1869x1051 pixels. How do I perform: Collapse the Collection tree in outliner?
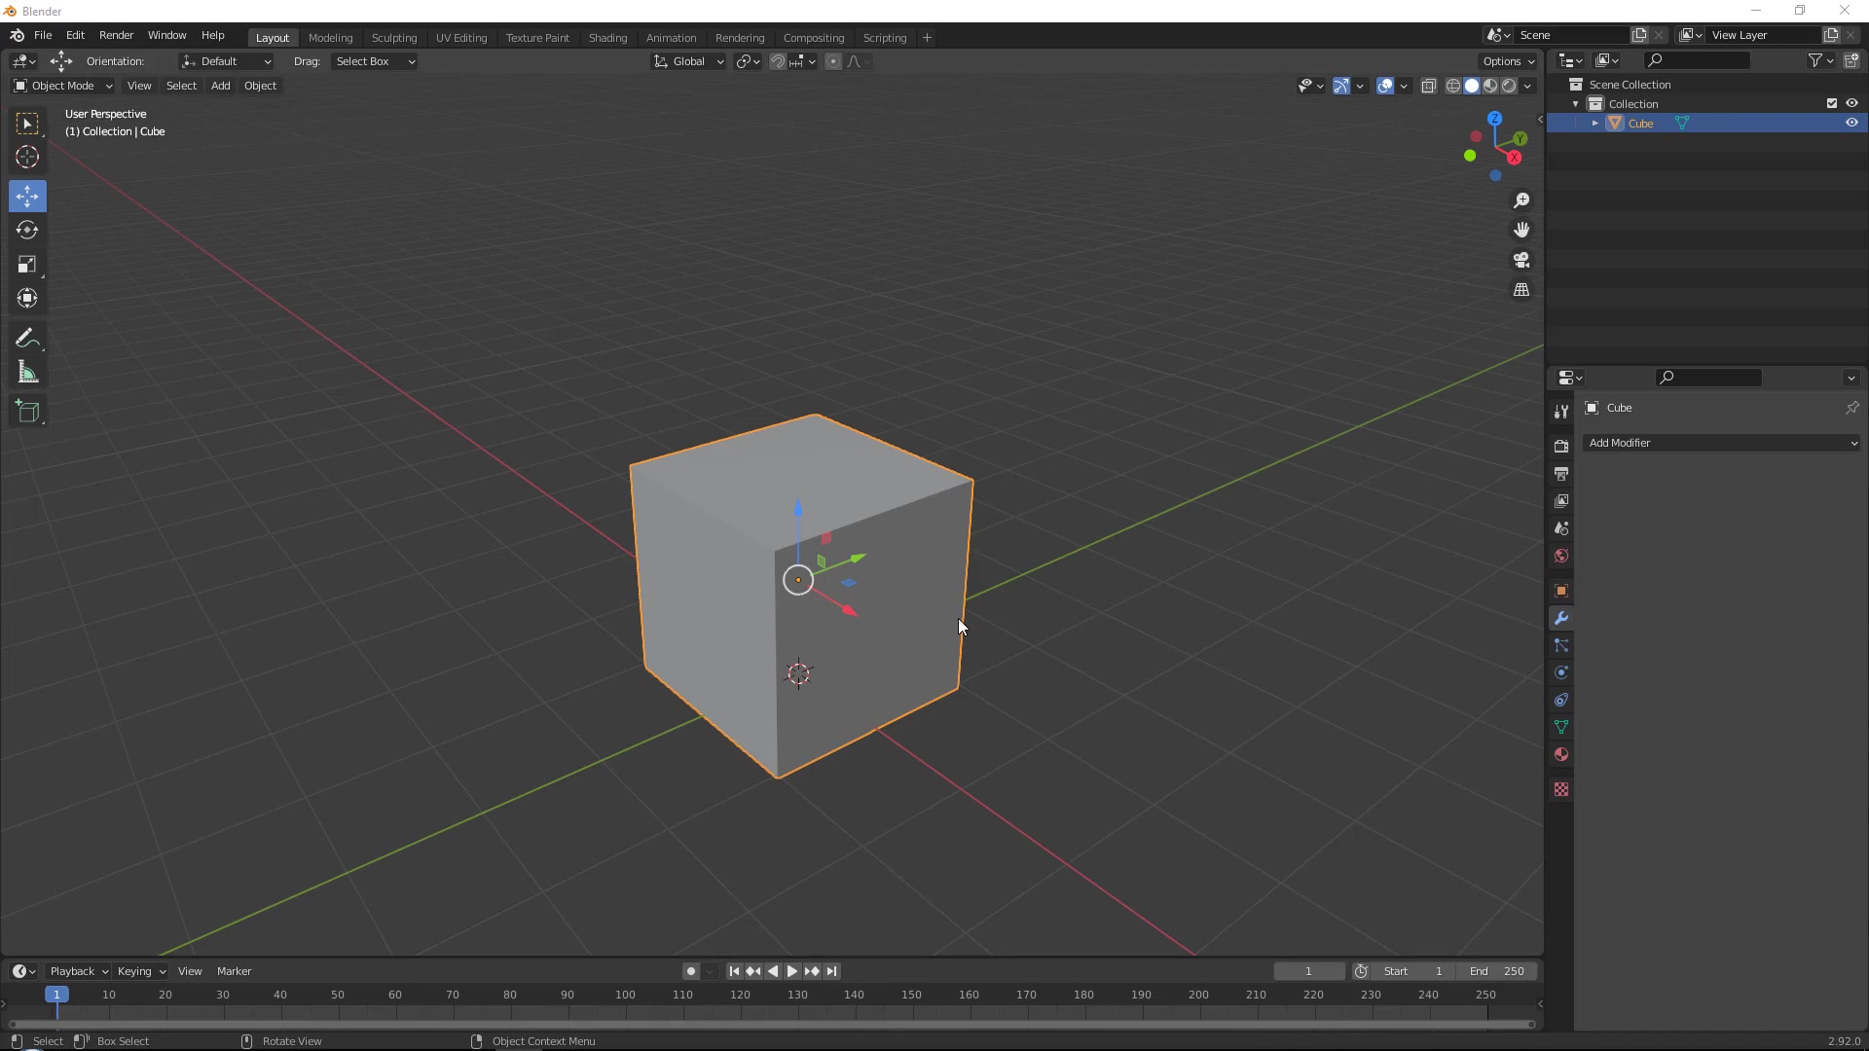[1575, 104]
